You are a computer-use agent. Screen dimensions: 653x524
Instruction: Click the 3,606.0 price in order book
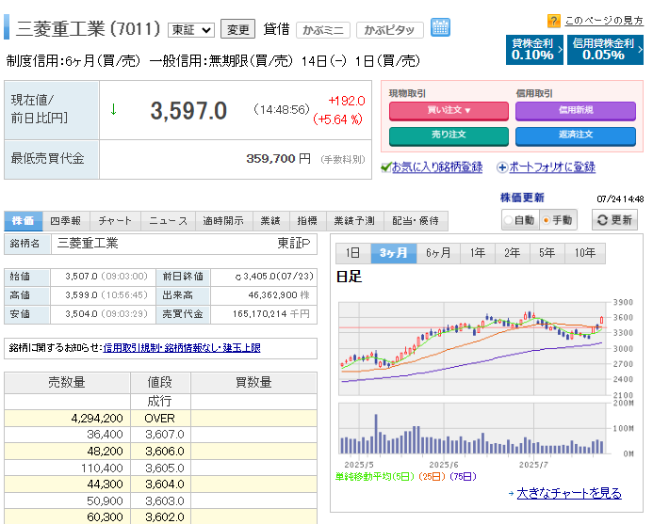coord(165,452)
